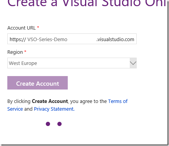Click the 'Region' label text
Viewport: 169px width, 146px height.
coord(15,52)
